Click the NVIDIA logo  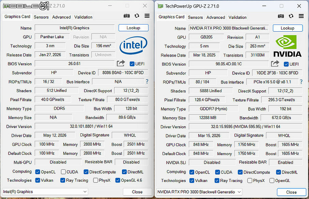coord(287,46)
